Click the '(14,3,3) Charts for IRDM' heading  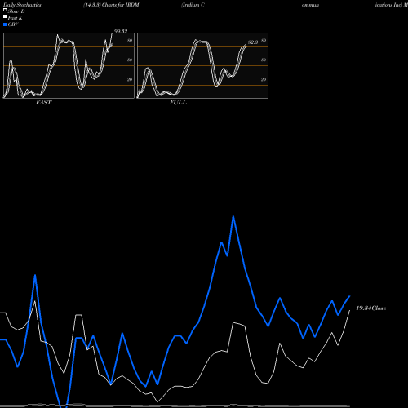pos(111,5)
